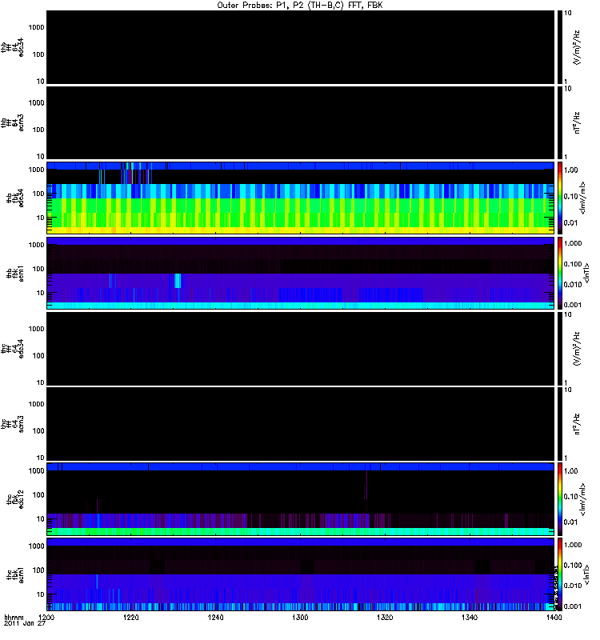600x640 pixels.
Task: Click the '1220' time axis label
Action: click(131, 617)
